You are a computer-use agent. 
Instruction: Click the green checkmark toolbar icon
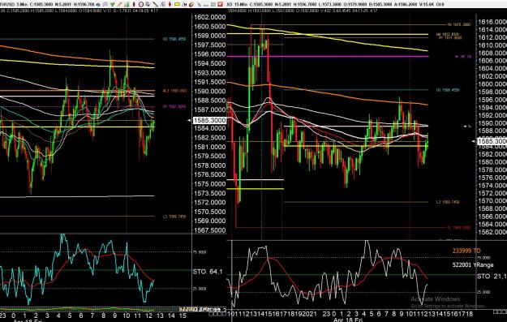[x=112, y=4]
